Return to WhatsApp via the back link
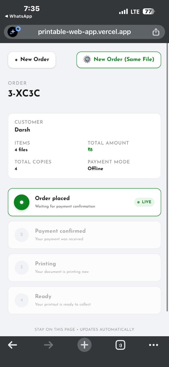Screen dimensions: 169x367 [x=18, y=16]
